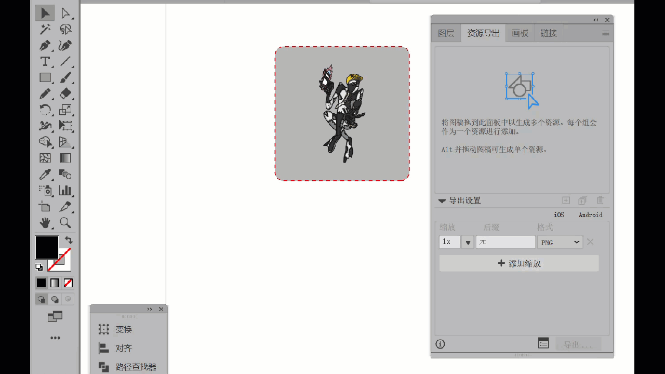665x374 pixels.
Task: Click the info icon in export panel
Action: [x=440, y=344]
